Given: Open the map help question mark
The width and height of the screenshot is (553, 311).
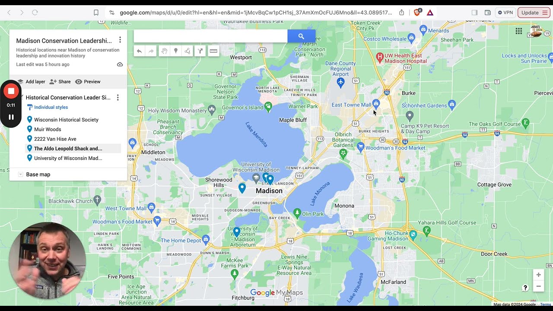Looking at the screenshot, I should tap(525, 288).
